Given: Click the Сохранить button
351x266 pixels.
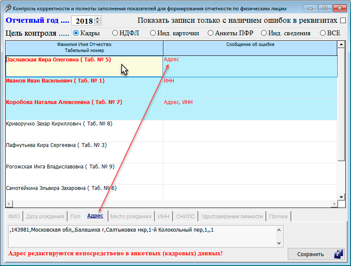Looking at the screenshot, I should coord(316,254).
